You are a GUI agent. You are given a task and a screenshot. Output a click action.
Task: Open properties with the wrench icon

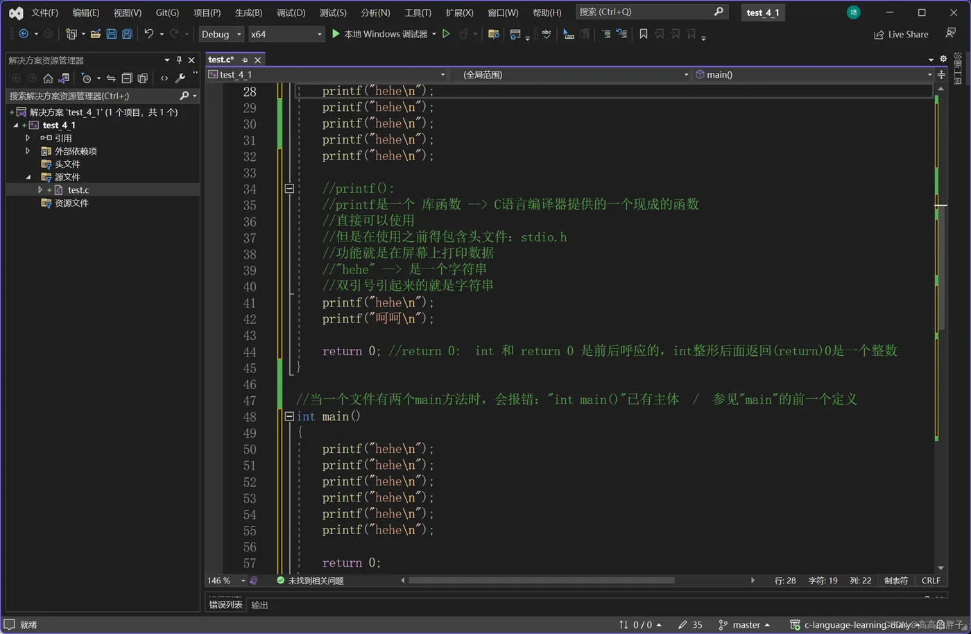(x=180, y=78)
